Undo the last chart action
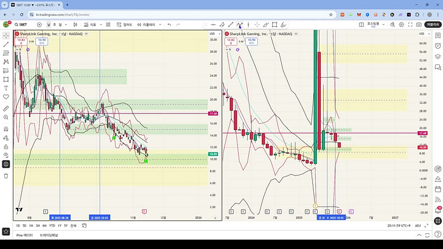Viewport: 443px width, 249px height. 169,24
